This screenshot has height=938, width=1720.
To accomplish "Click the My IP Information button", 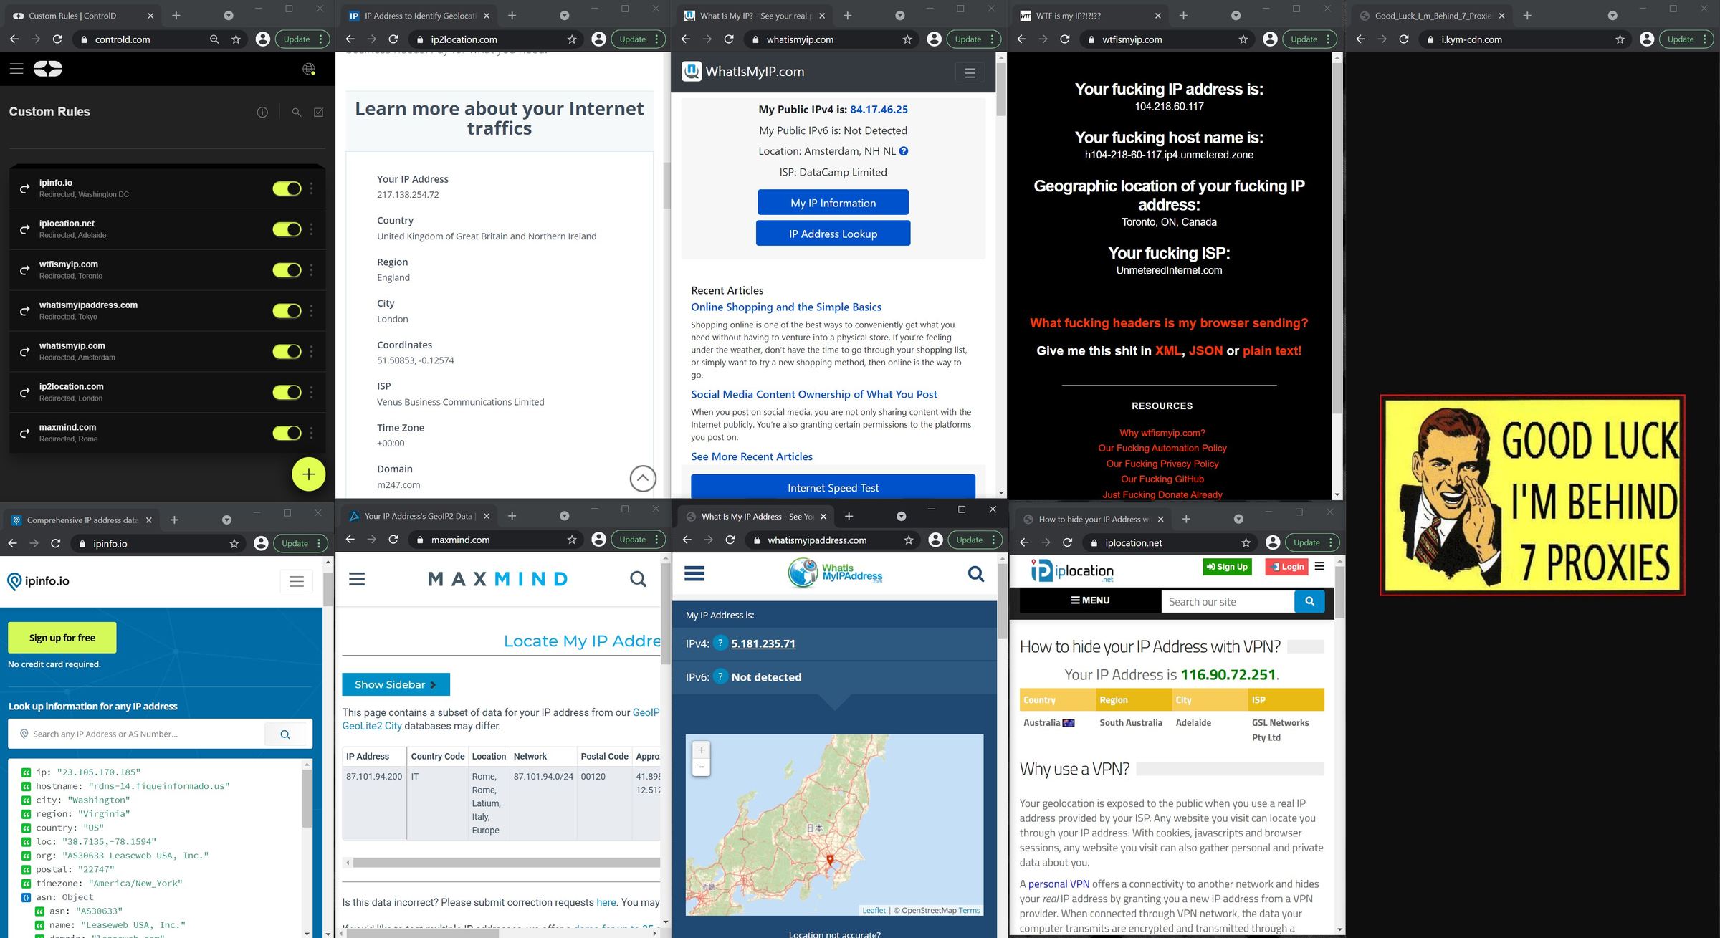I will pos(832,202).
